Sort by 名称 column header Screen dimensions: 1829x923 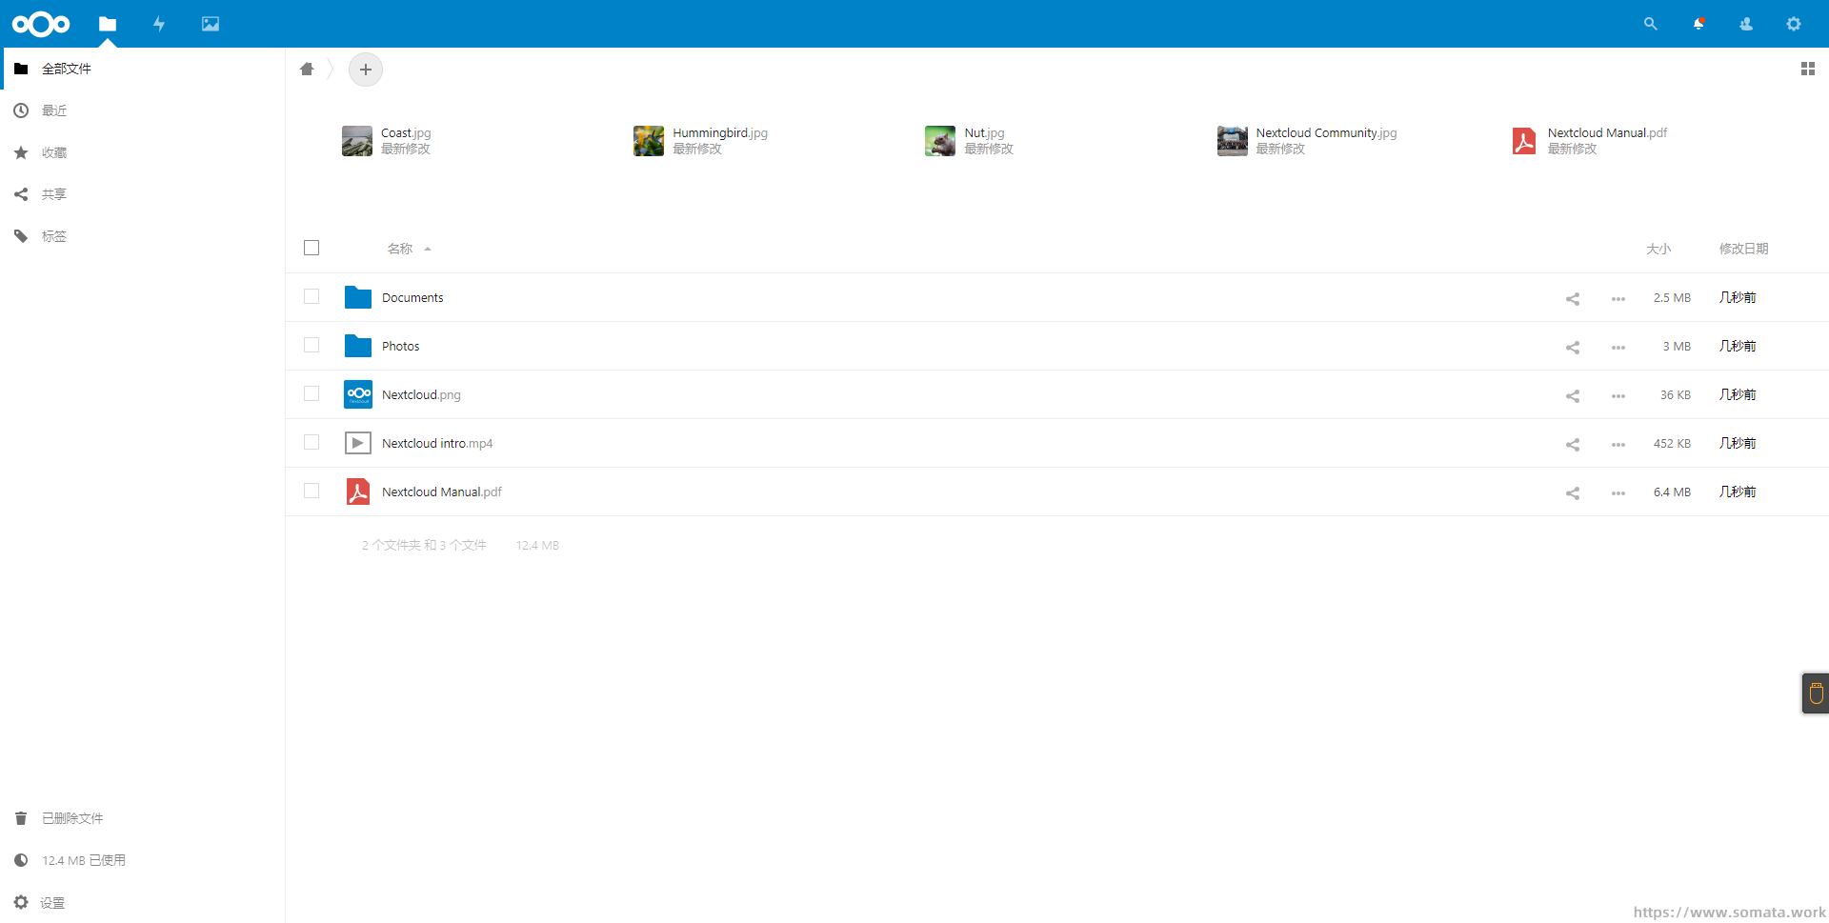[400, 249]
